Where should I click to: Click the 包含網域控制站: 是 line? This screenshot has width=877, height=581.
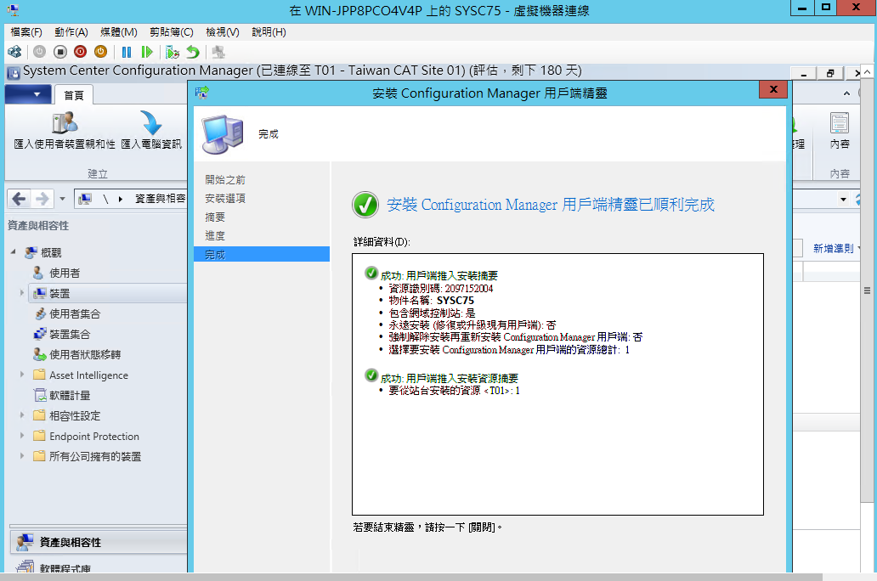point(432,313)
